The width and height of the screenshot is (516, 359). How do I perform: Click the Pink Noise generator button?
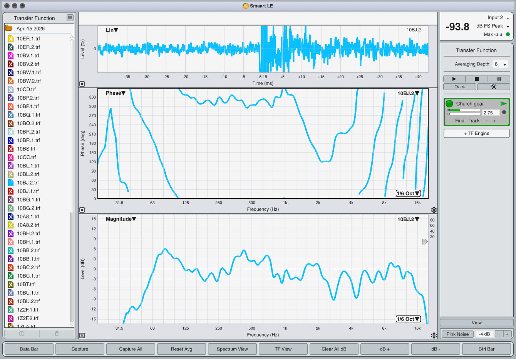coord(457,334)
